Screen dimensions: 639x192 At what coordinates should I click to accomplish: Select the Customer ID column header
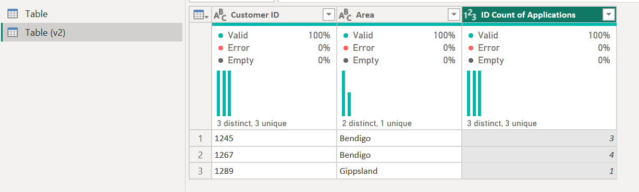click(x=274, y=15)
